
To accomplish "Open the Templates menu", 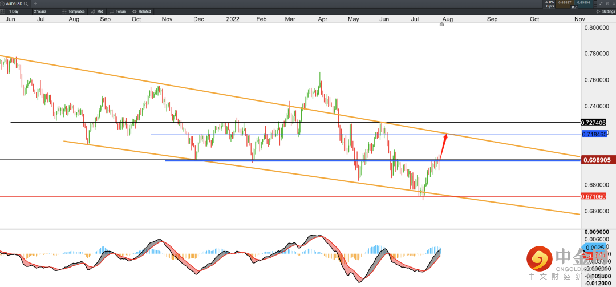I will point(73,11).
